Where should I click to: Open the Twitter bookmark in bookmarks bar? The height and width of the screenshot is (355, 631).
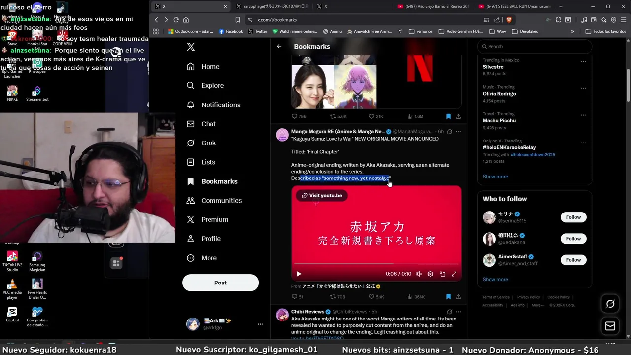(257, 31)
